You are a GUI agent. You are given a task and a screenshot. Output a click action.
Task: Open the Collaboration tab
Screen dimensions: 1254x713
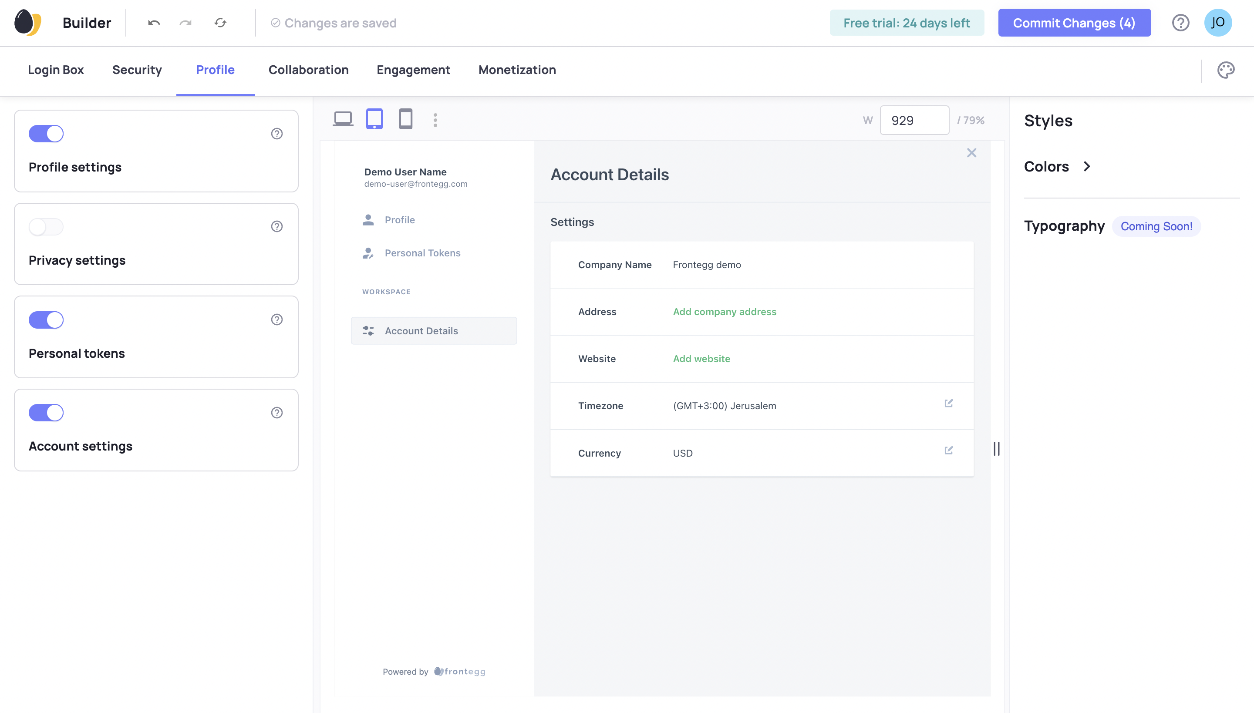(308, 70)
